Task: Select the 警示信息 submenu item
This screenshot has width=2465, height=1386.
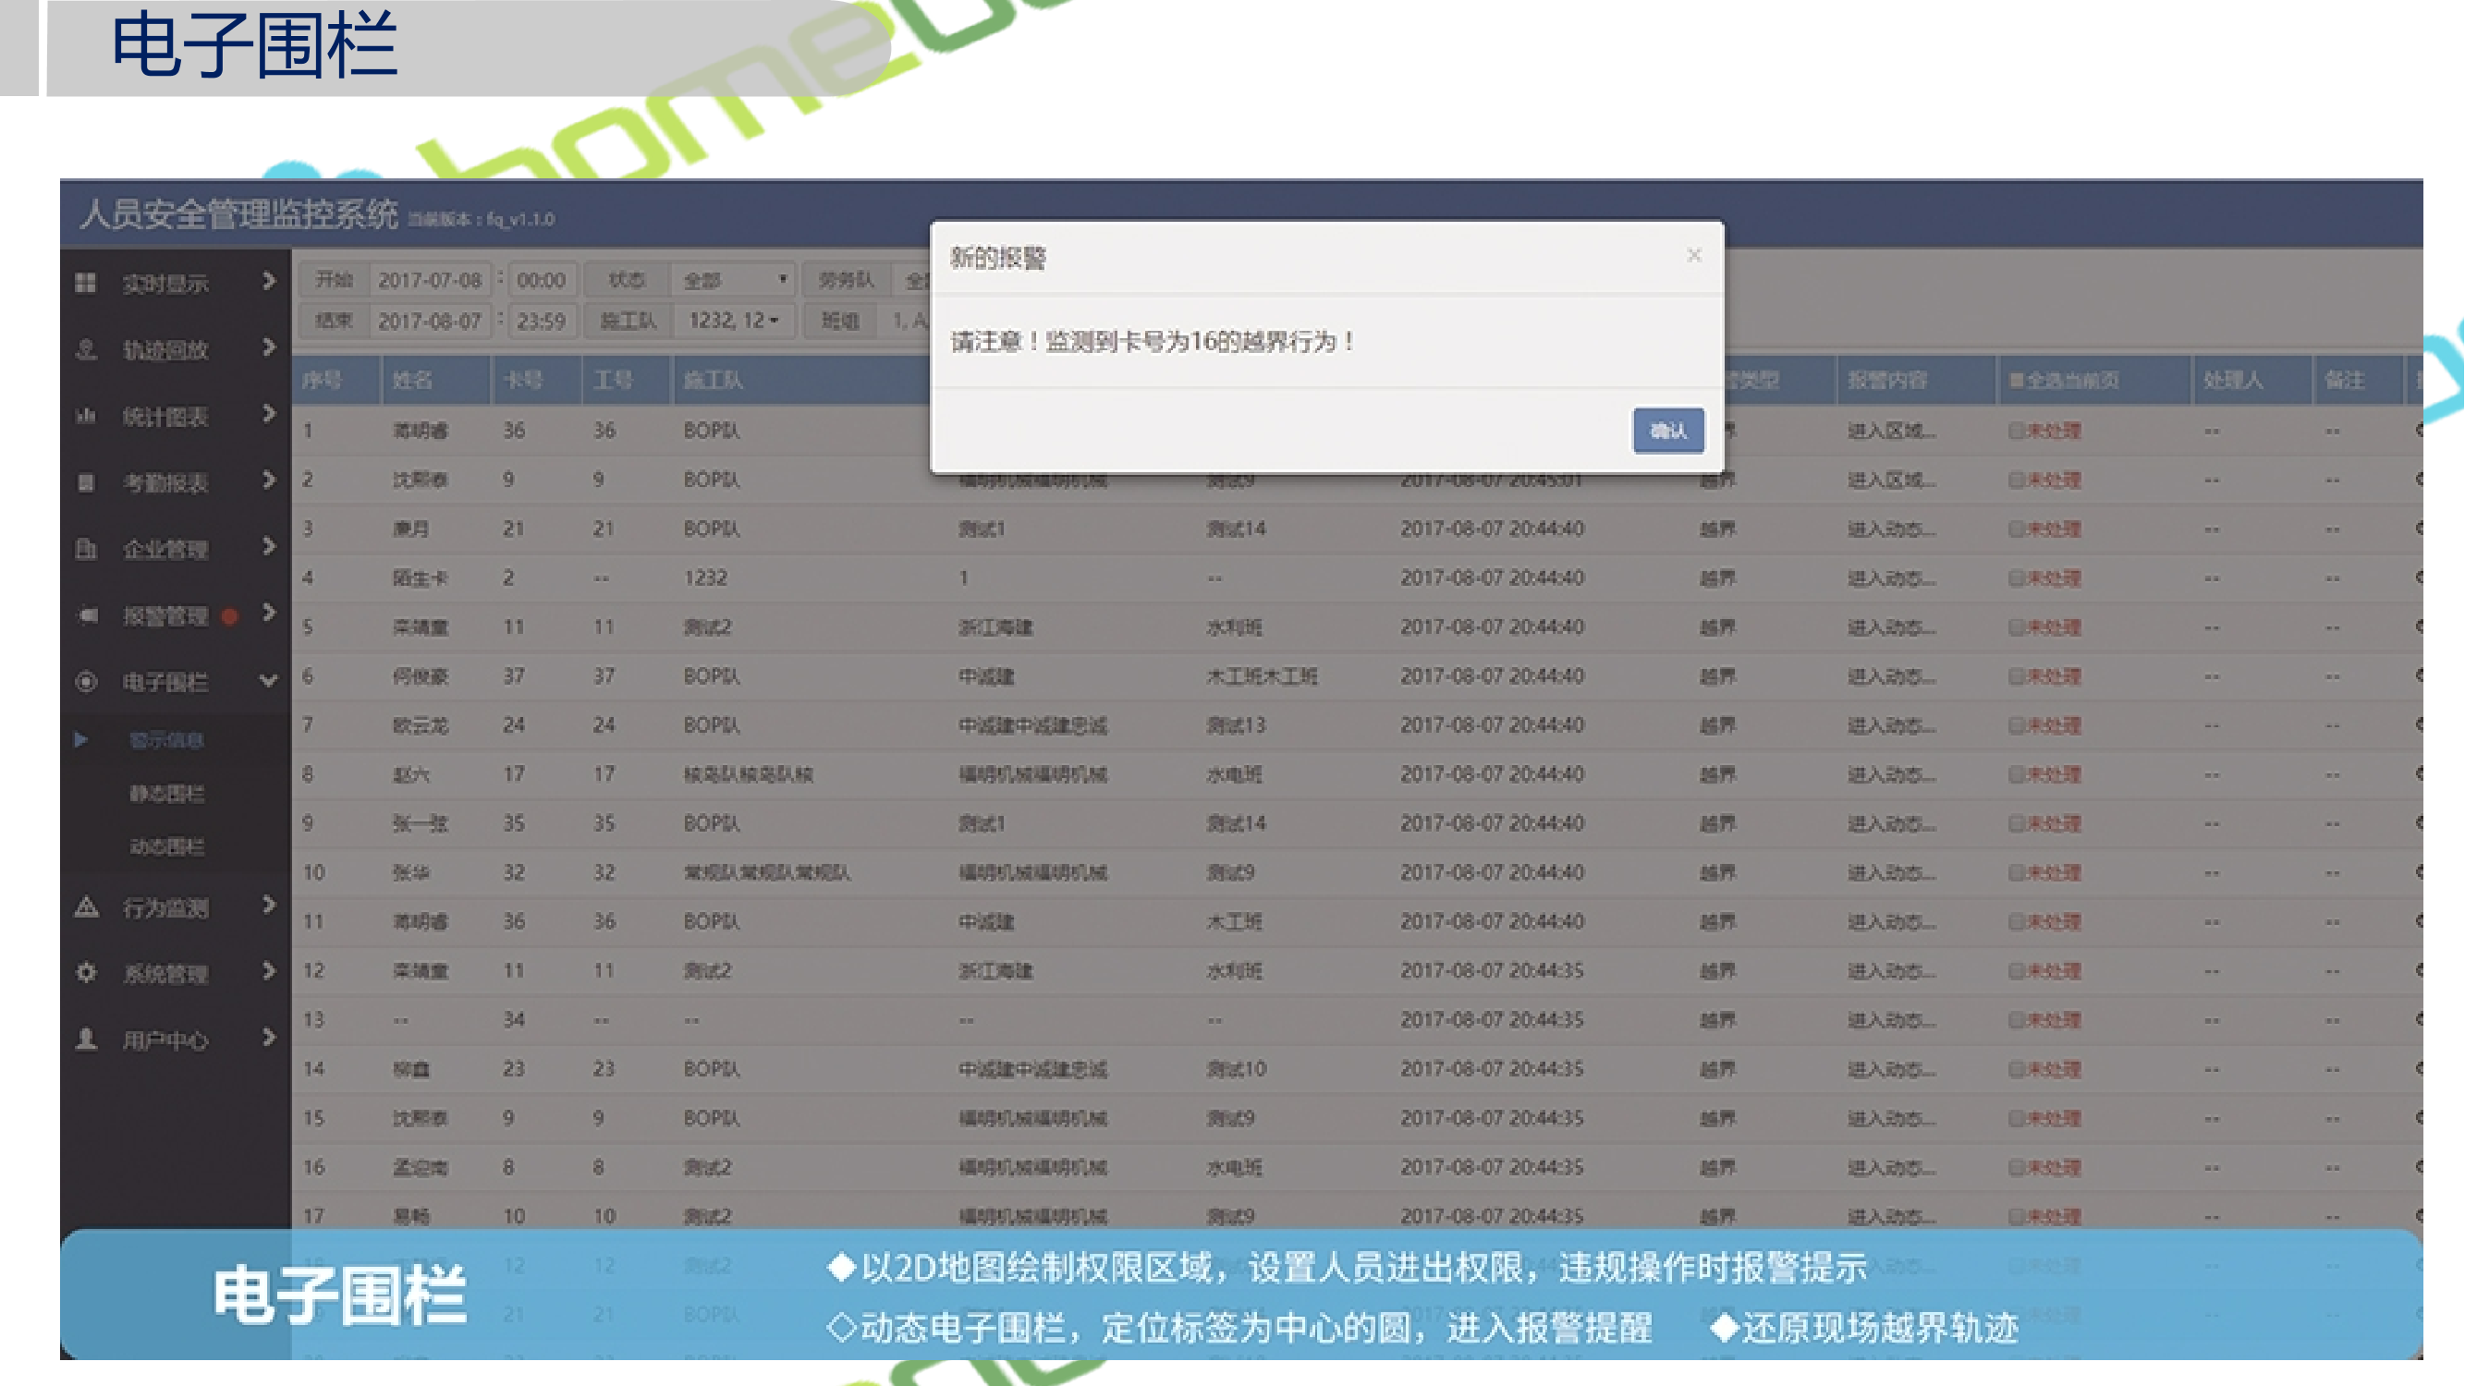Action: 166,740
